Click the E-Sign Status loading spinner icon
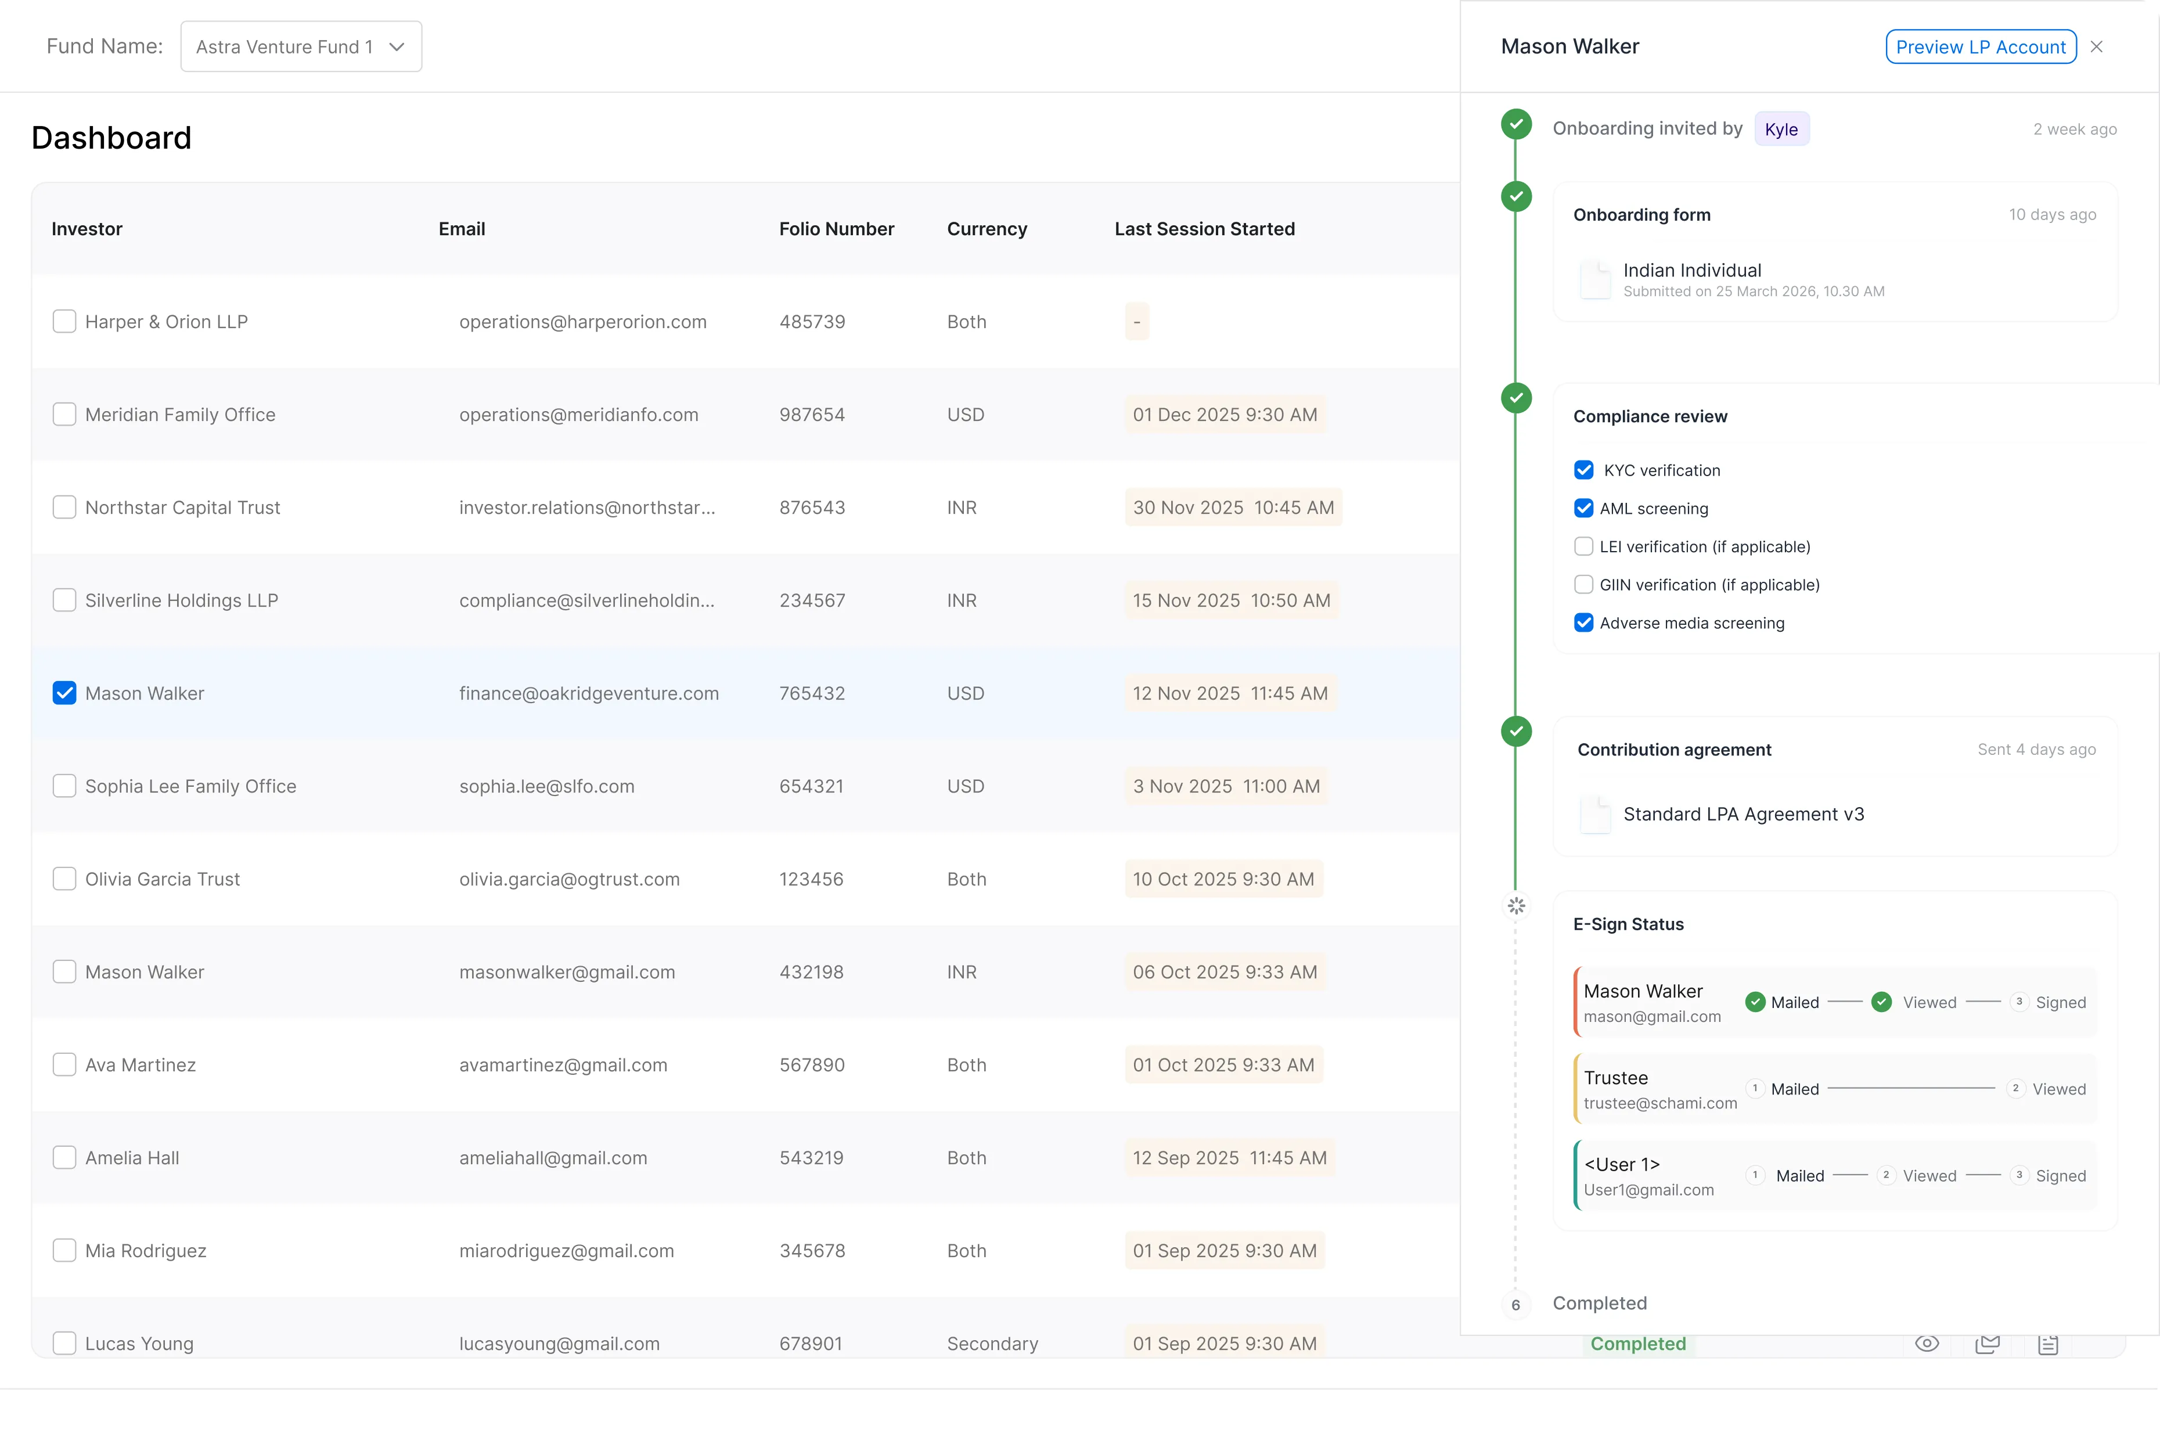 click(1516, 905)
